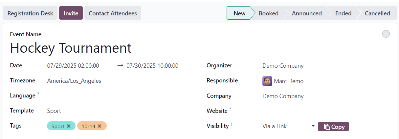Click the Visibility field help question mark
The image size is (399, 139).
232,124
